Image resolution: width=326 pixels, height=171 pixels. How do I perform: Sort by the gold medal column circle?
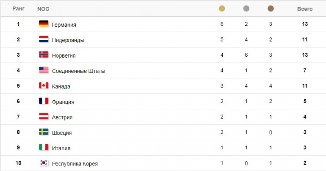click(222, 8)
